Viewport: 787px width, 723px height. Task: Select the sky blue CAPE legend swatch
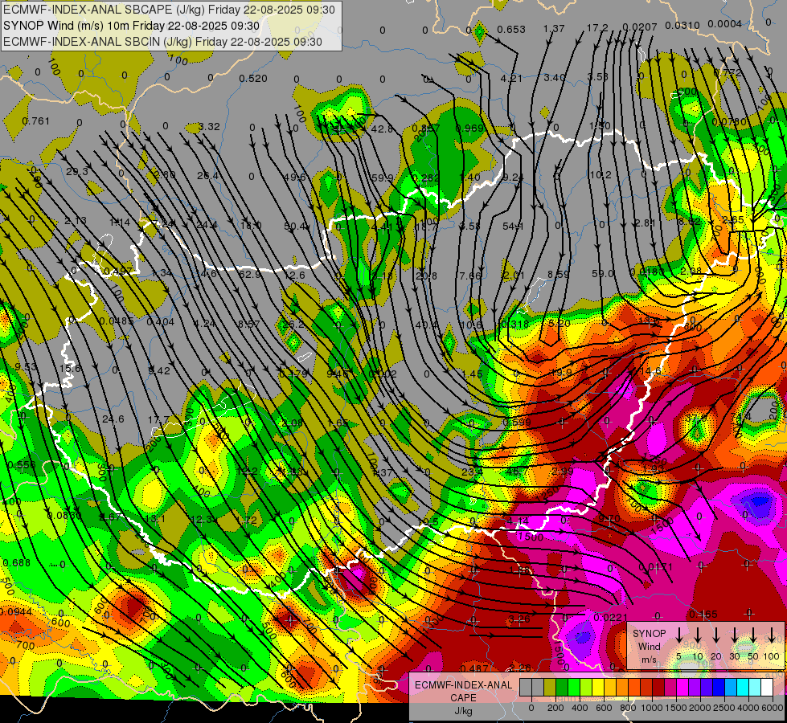coord(730,688)
